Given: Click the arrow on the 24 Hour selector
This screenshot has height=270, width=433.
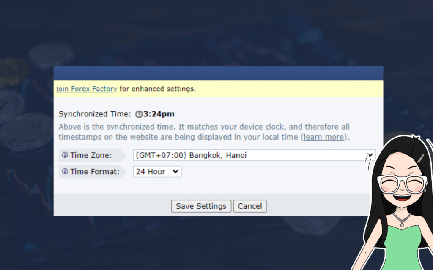Looking at the screenshot, I should coord(175,171).
